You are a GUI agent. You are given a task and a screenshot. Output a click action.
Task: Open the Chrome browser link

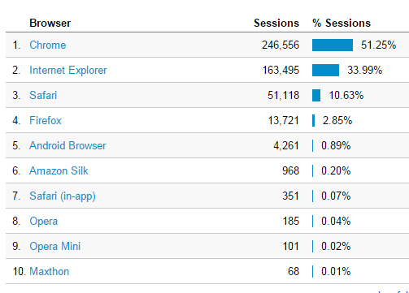[48, 45]
